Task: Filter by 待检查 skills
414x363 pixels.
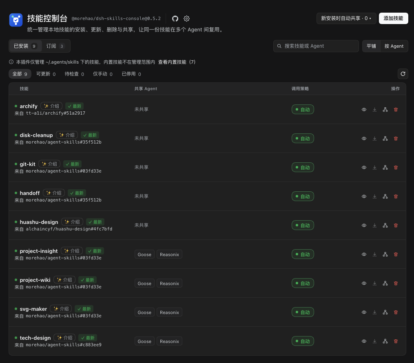Action: click(75, 74)
